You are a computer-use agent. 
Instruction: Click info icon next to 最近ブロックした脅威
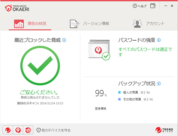point(64,40)
